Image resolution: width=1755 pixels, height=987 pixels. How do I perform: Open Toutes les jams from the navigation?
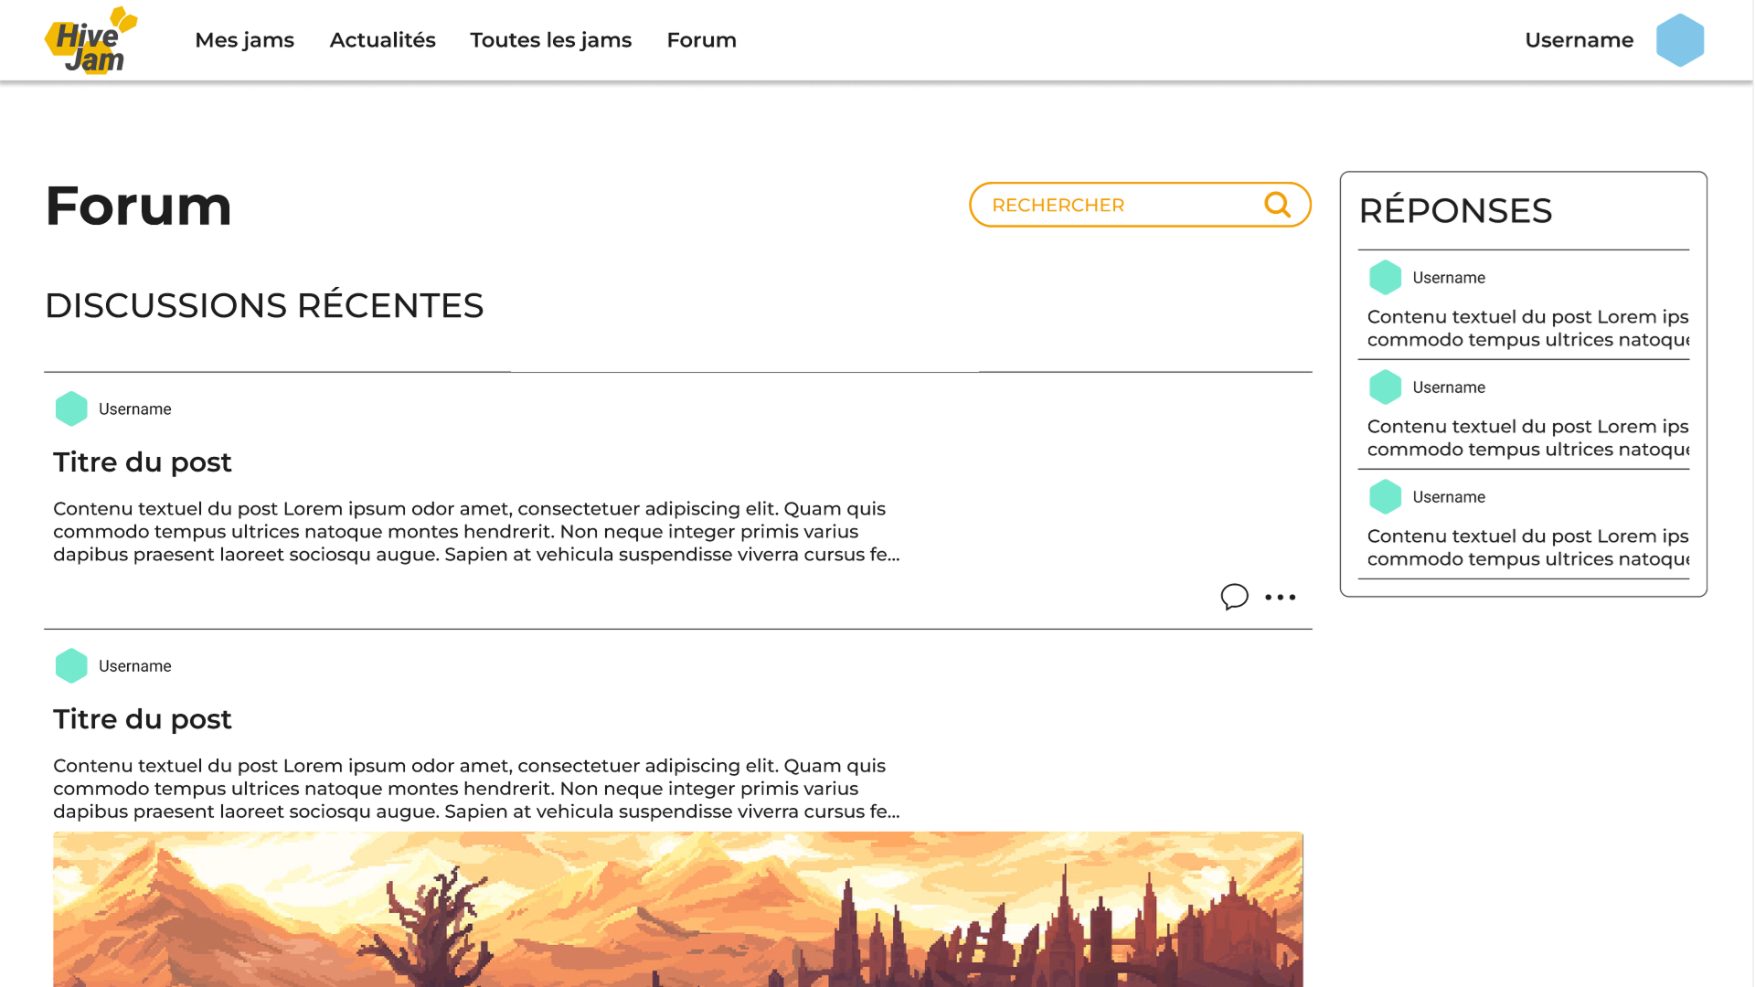[550, 40]
